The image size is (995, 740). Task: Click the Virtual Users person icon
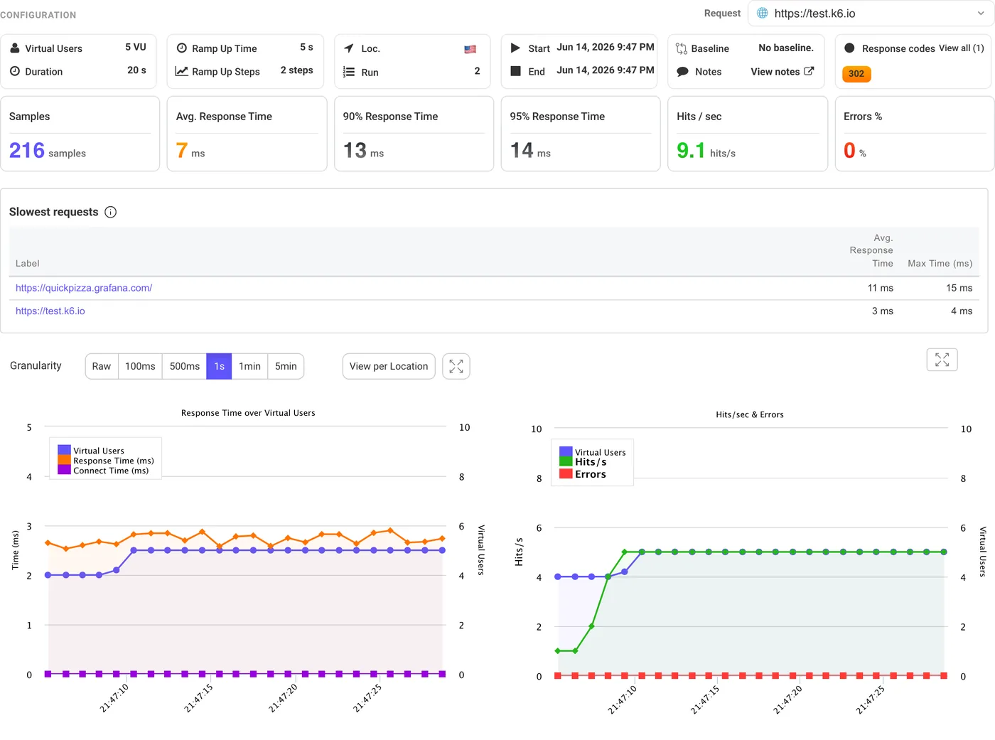(15, 48)
